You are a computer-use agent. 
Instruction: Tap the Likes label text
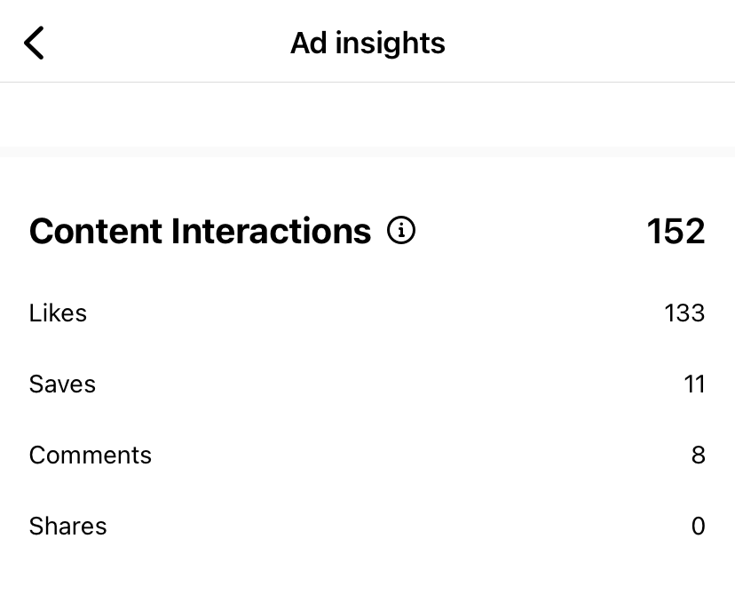tap(58, 313)
